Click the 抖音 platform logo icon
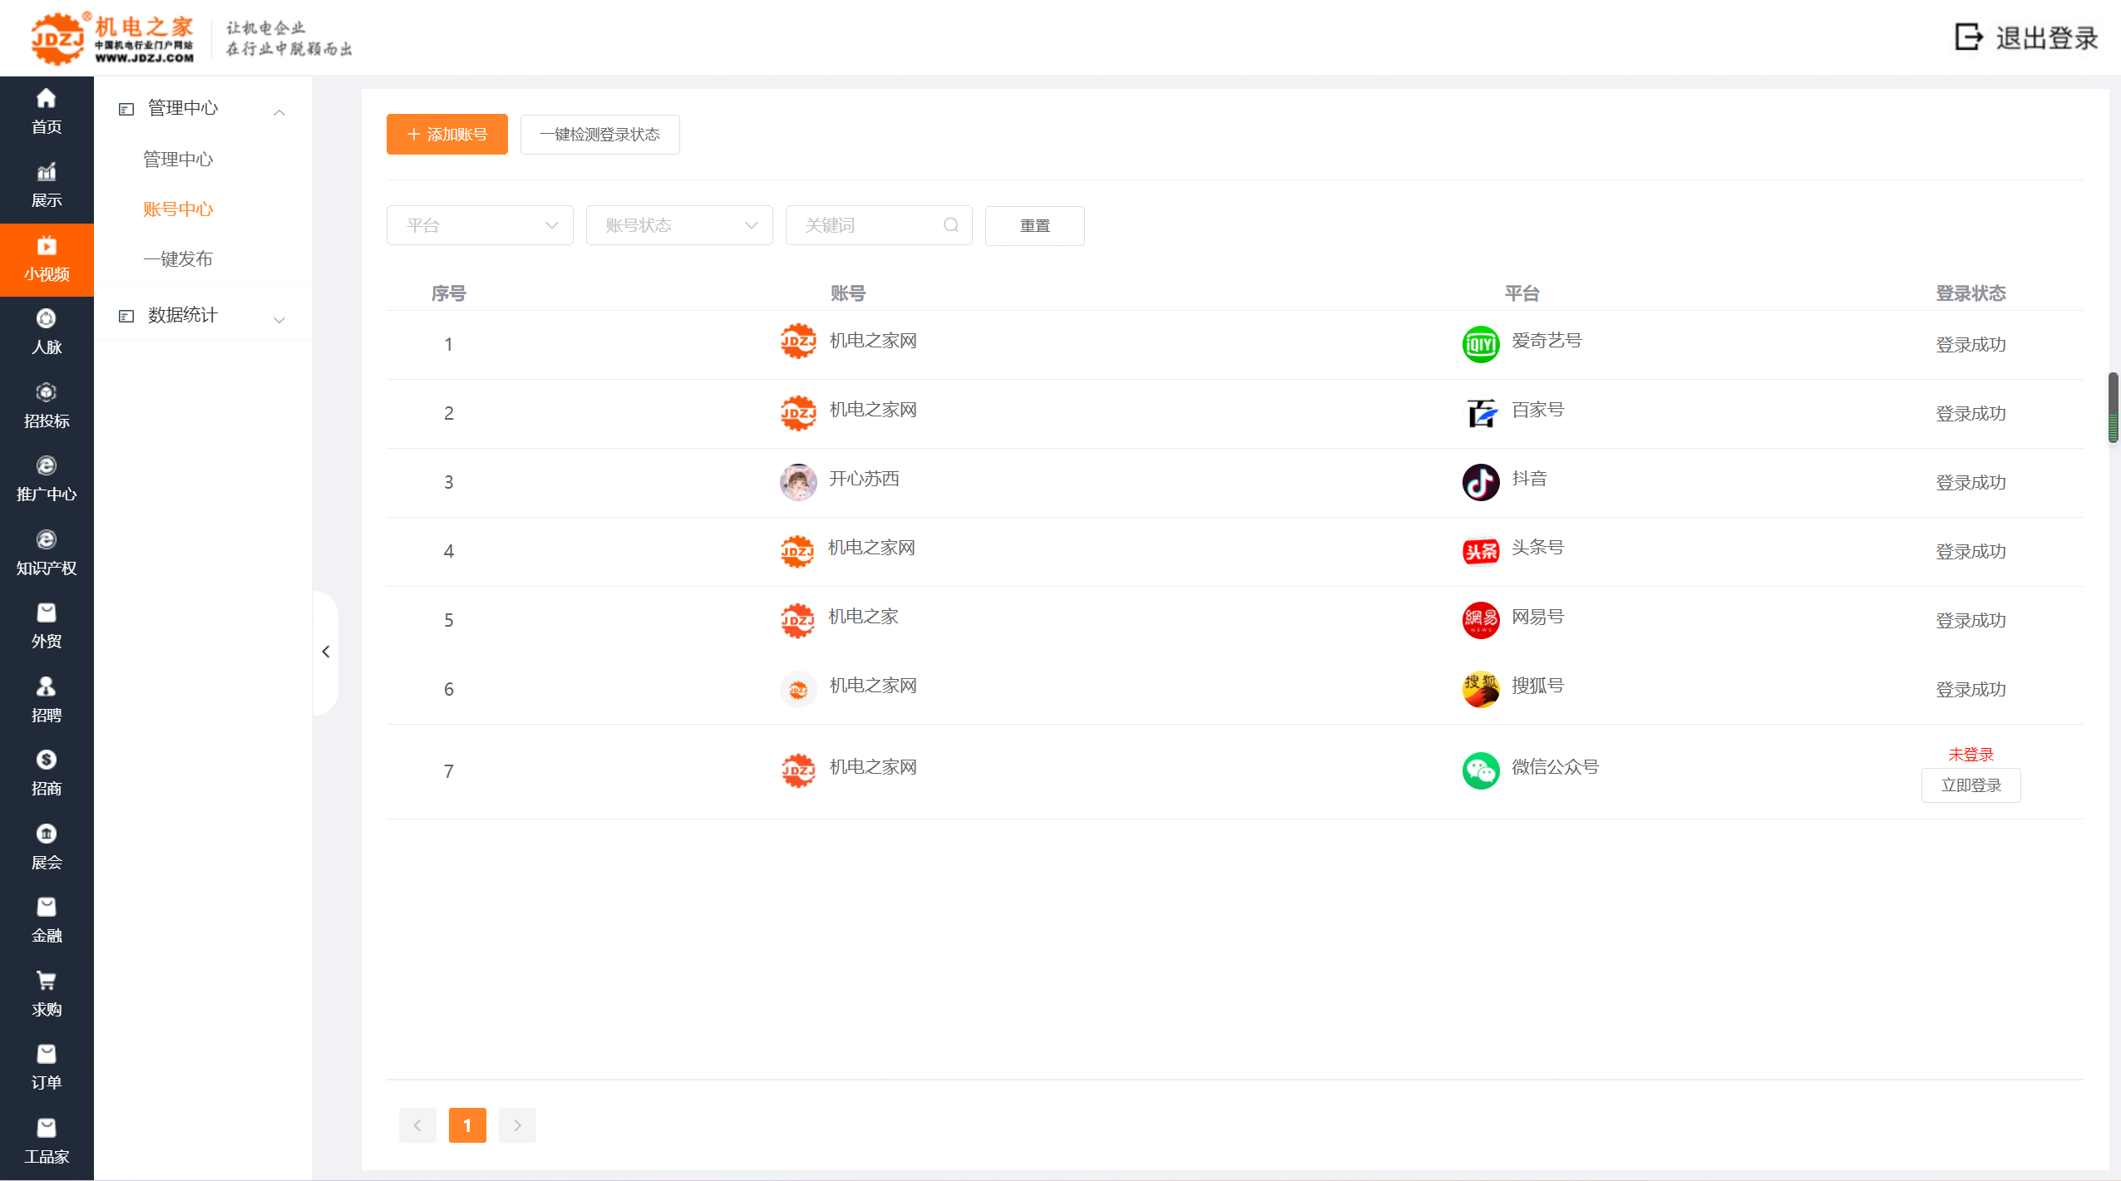This screenshot has width=2121, height=1181. [x=1480, y=482]
